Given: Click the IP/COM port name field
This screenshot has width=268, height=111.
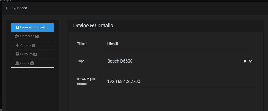Looking at the screenshot, I should coord(180,82).
